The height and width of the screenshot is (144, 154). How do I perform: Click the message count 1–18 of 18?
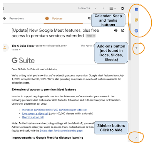(x=84, y=8)
